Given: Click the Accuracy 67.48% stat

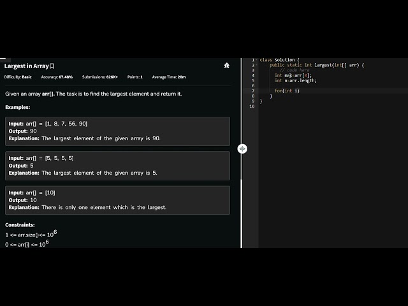Looking at the screenshot, I should pos(57,77).
